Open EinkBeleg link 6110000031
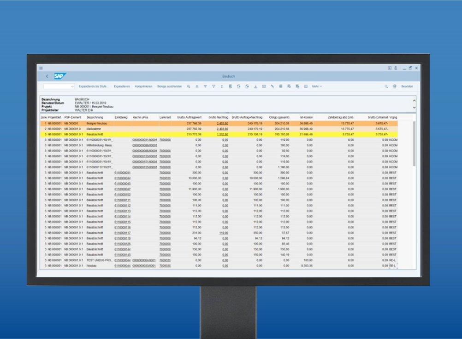The width and height of the screenshot is (462, 339). click(x=122, y=172)
